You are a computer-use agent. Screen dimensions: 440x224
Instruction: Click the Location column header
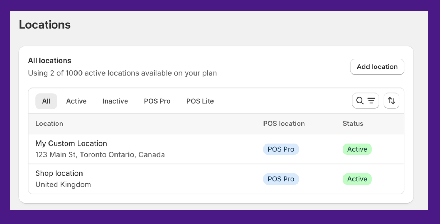pyautogui.click(x=49, y=124)
